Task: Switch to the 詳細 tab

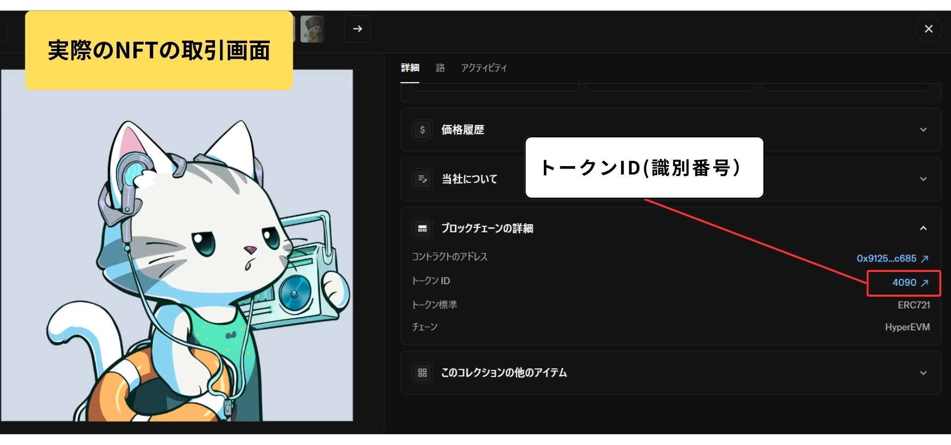Action: [x=409, y=68]
